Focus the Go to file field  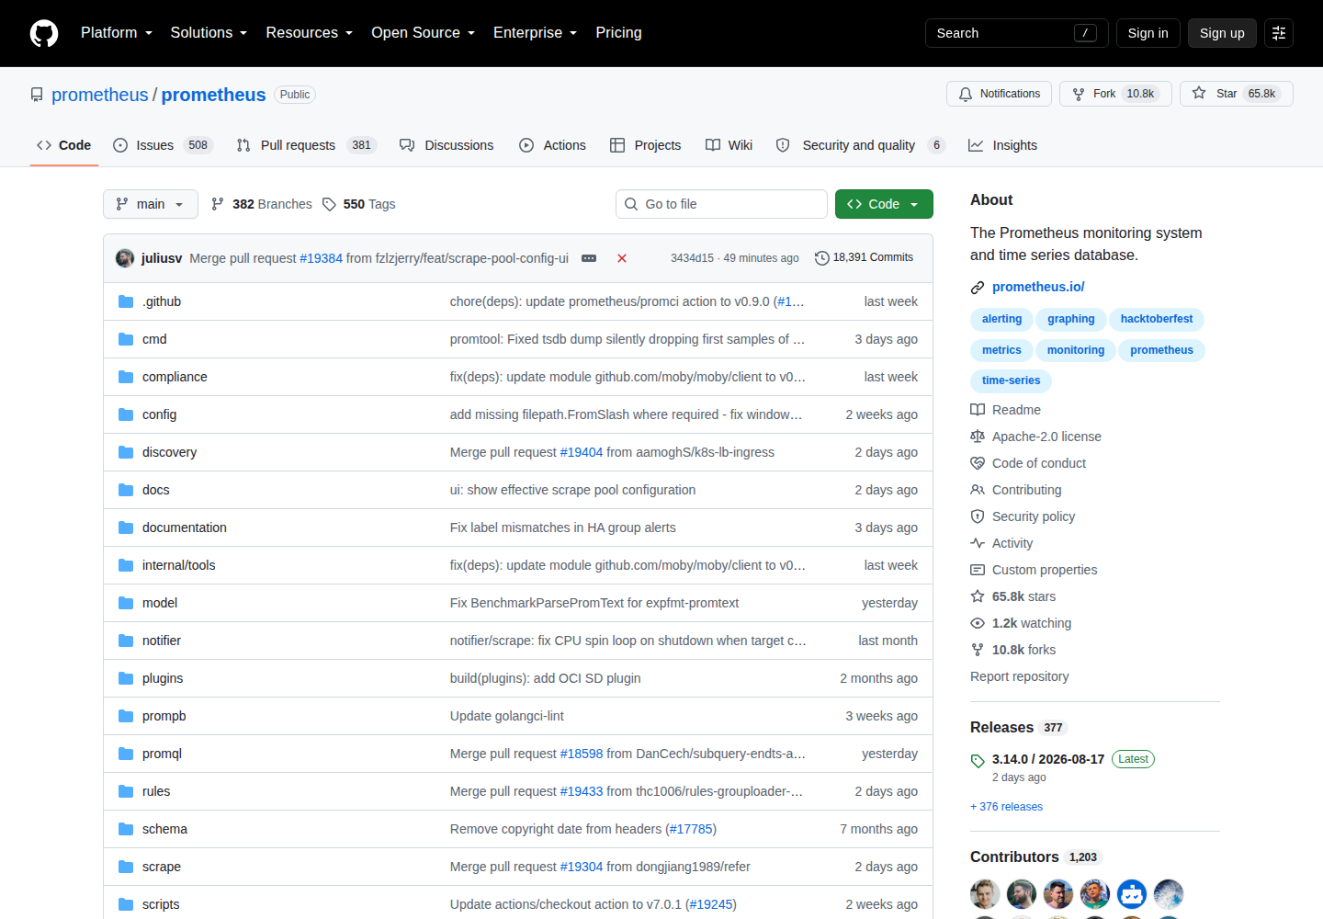click(x=721, y=204)
